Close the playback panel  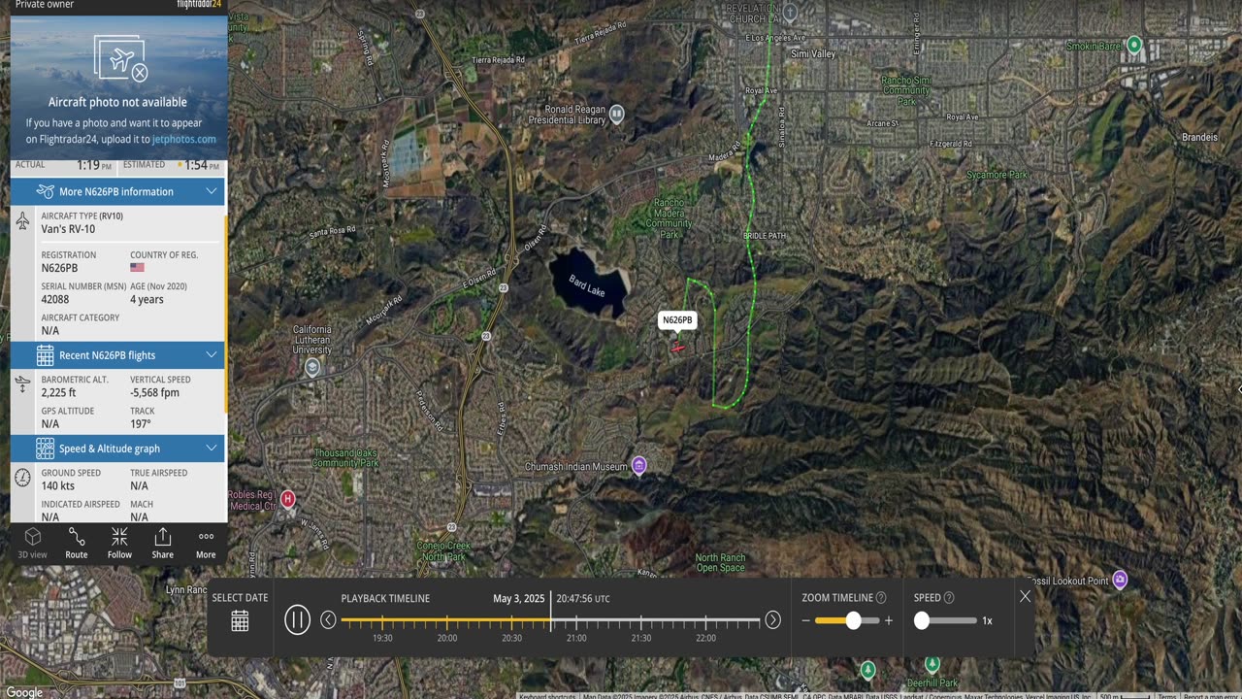[x=1025, y=596]
